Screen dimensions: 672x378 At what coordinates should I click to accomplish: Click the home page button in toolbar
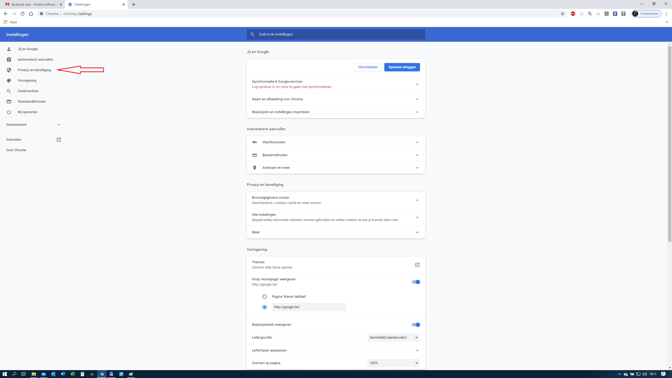tap(31, 14)
